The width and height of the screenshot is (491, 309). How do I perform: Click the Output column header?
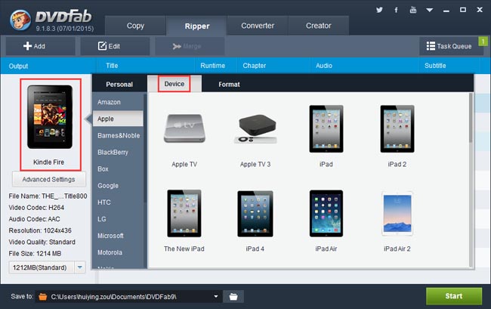18,66
